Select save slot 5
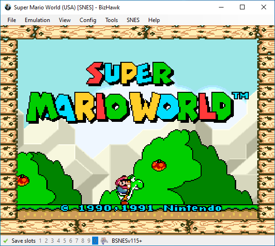Image resolution: width=275 pixels, height=246 pixels. pos(65,240)
